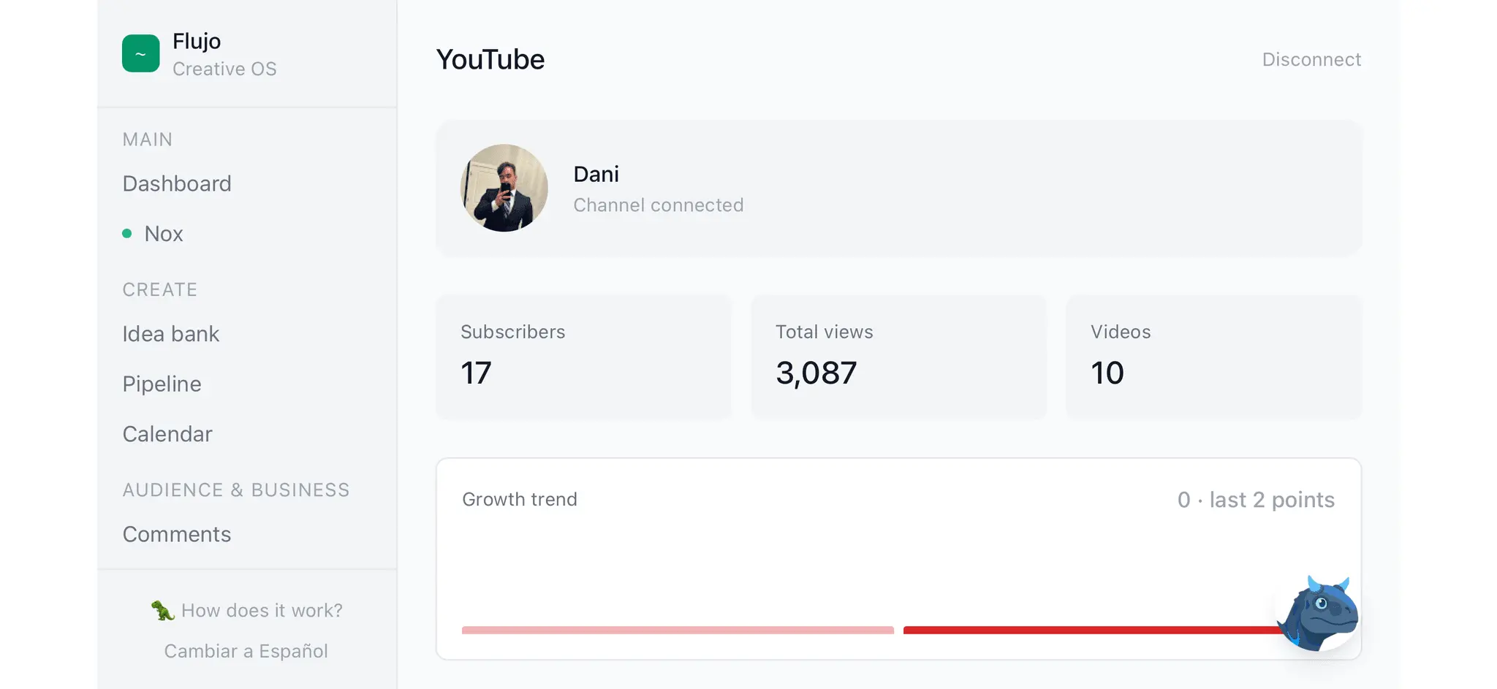Screen dimensions: 1497x689
Task: Open the Dashboard page
Action: coord(177,183)
